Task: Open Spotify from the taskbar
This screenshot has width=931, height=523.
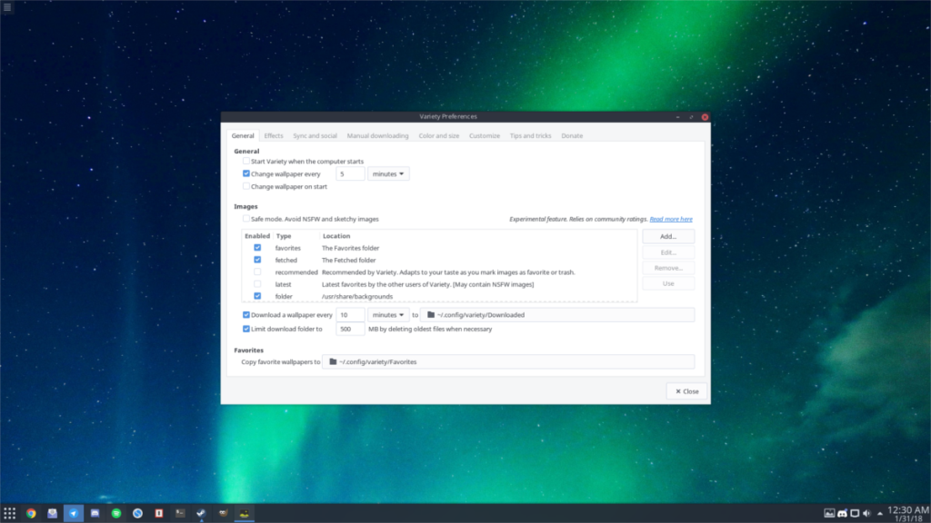Action: pos(116,512)
